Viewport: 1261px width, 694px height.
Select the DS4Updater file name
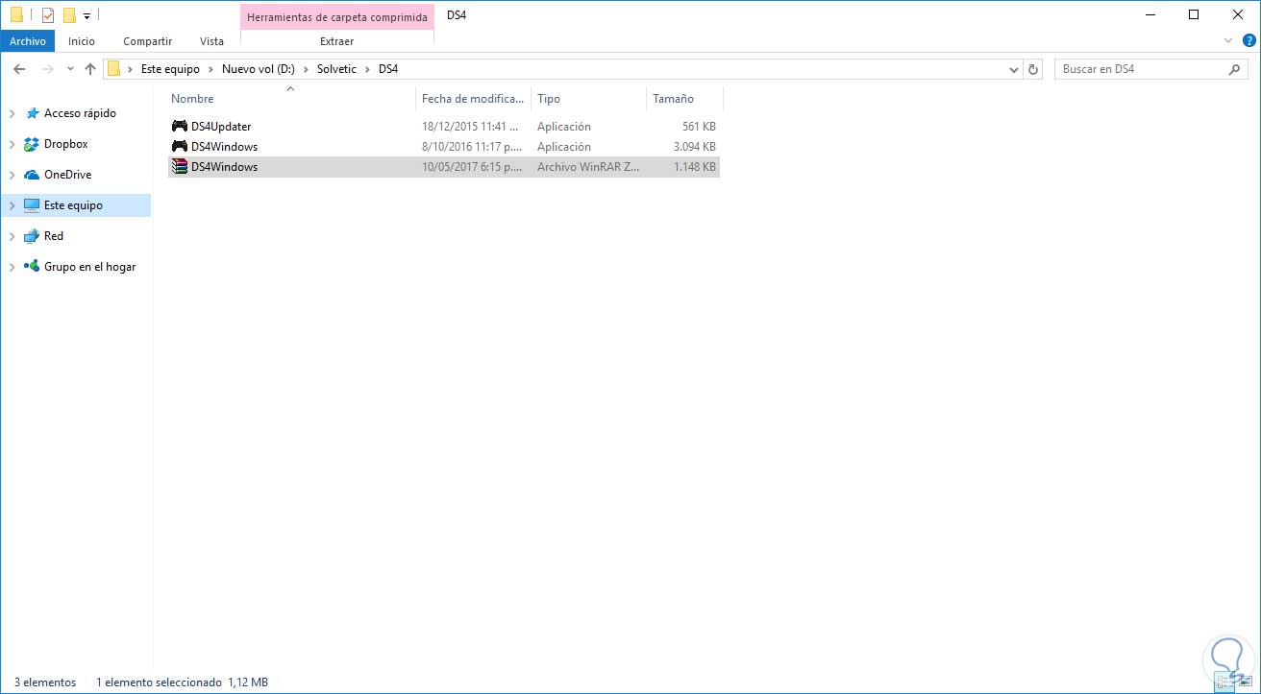[x=221, y=127]
